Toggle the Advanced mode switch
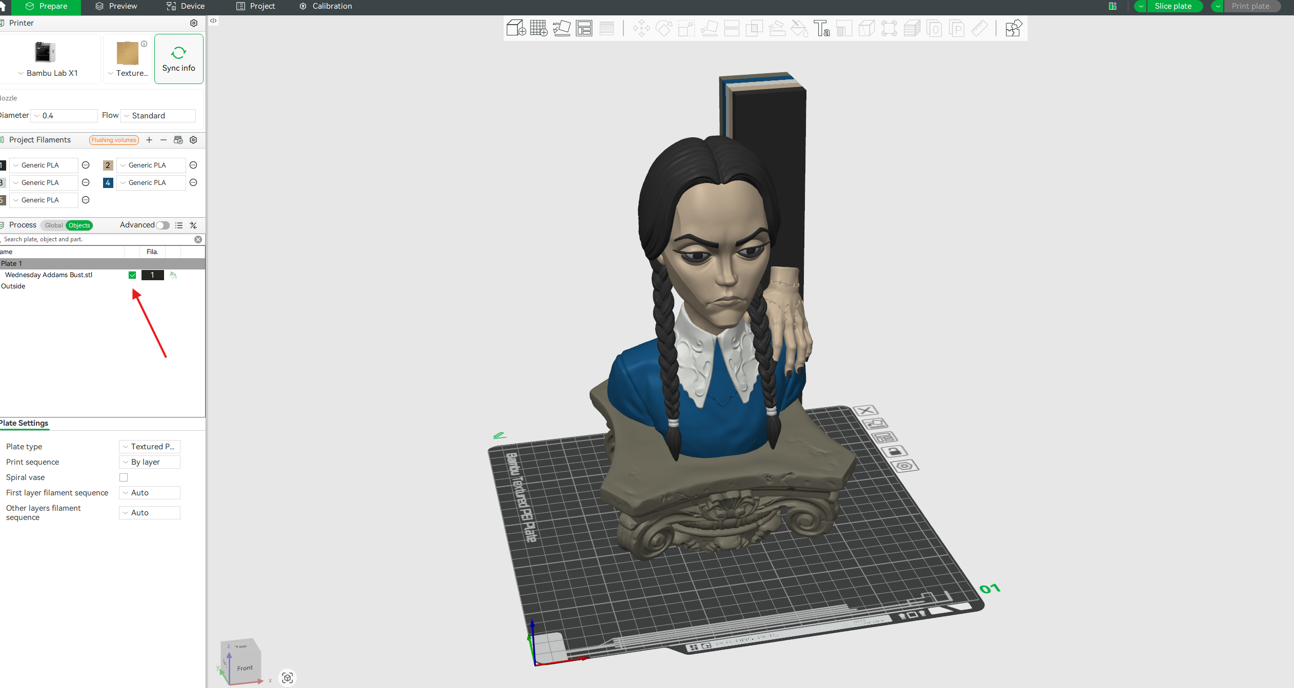1294x688 pixels. pyautogui.click(x=163, y=225)
